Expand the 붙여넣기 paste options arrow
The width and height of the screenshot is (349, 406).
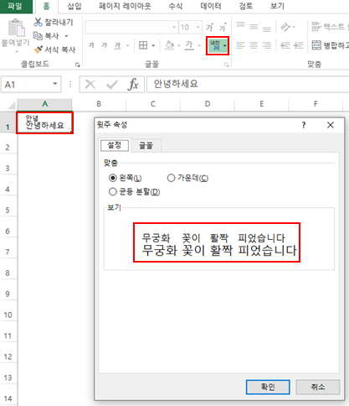click(x=16, y=51)
